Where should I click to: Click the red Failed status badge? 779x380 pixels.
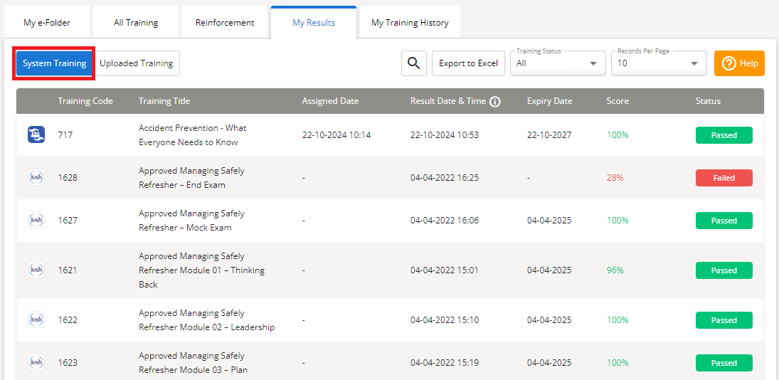tap(724, 178)
